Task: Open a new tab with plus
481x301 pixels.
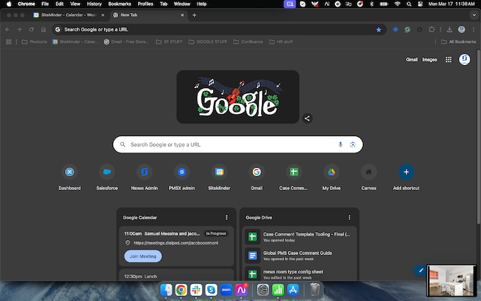Action: click(x=194, y=15)
